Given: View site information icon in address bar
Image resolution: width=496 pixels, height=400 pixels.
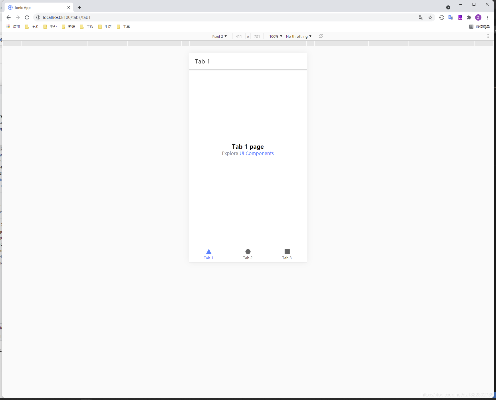Looking at the screenshot, I should [38, 17].
